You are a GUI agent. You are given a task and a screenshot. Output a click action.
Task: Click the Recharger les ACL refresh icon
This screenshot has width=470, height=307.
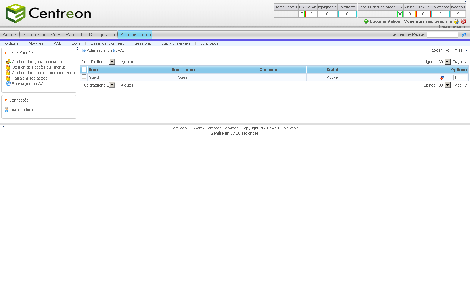coord(8,84)
